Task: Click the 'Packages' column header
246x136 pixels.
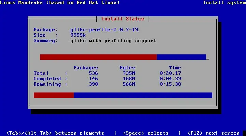Action: coord(86,68)
